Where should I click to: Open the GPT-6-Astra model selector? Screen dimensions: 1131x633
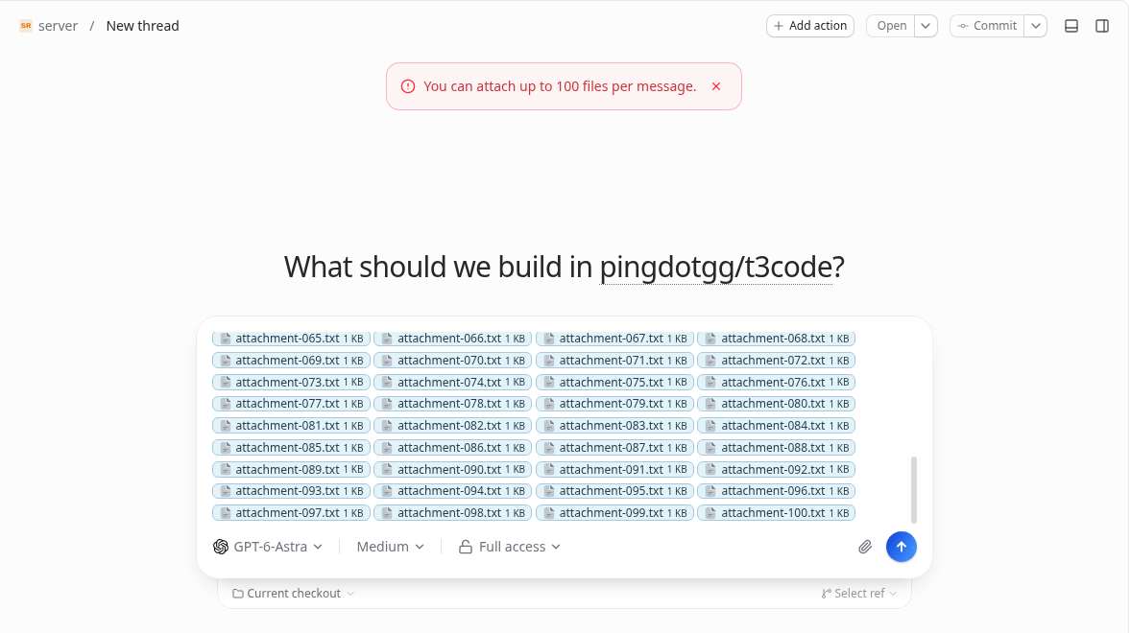click(268, 547)
